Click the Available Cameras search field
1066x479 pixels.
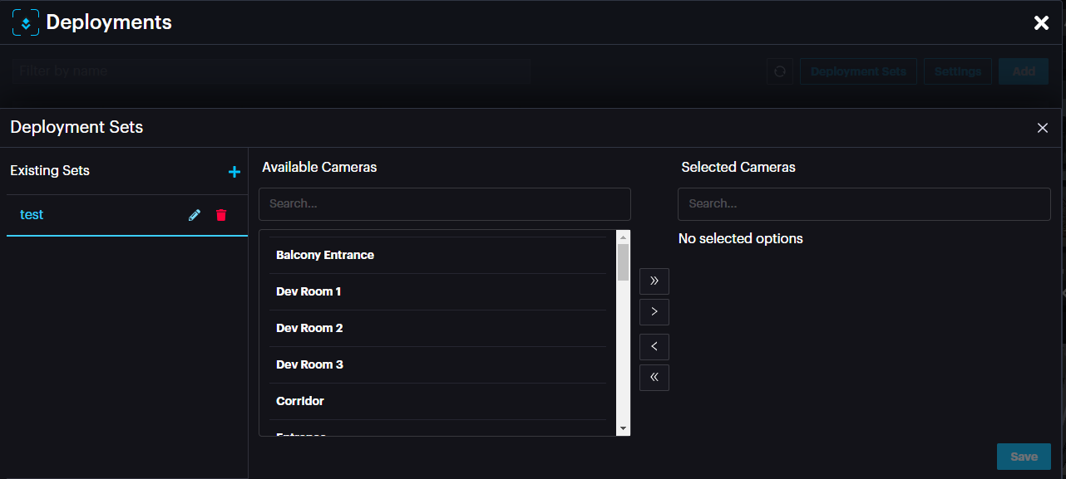444,204
